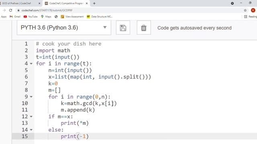The width and height of the screenshot is (257, 144).
Task: Click on 'm=[]' line
Action: click(x=55, y=90)
